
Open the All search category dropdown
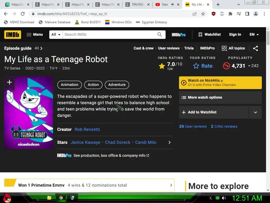click(x=56, y=35)
